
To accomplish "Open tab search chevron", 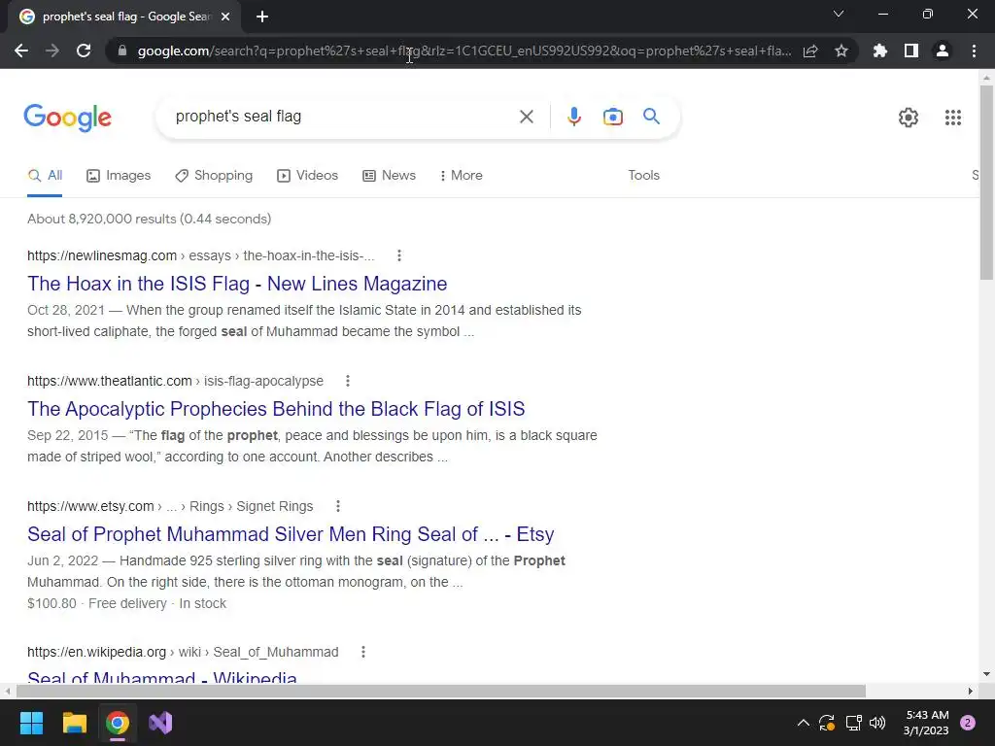I will click(x=839, y=14).
